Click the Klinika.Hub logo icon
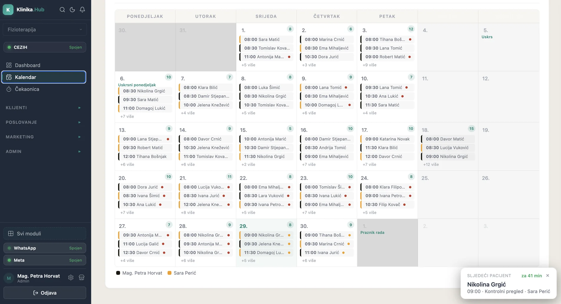This screenshot has height=304, width=561. tap(8, 10)
